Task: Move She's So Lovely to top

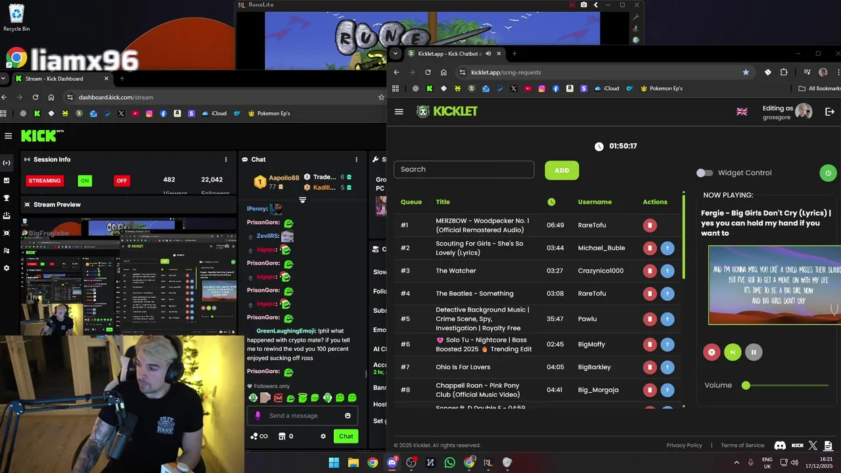Action: (667, 248)
